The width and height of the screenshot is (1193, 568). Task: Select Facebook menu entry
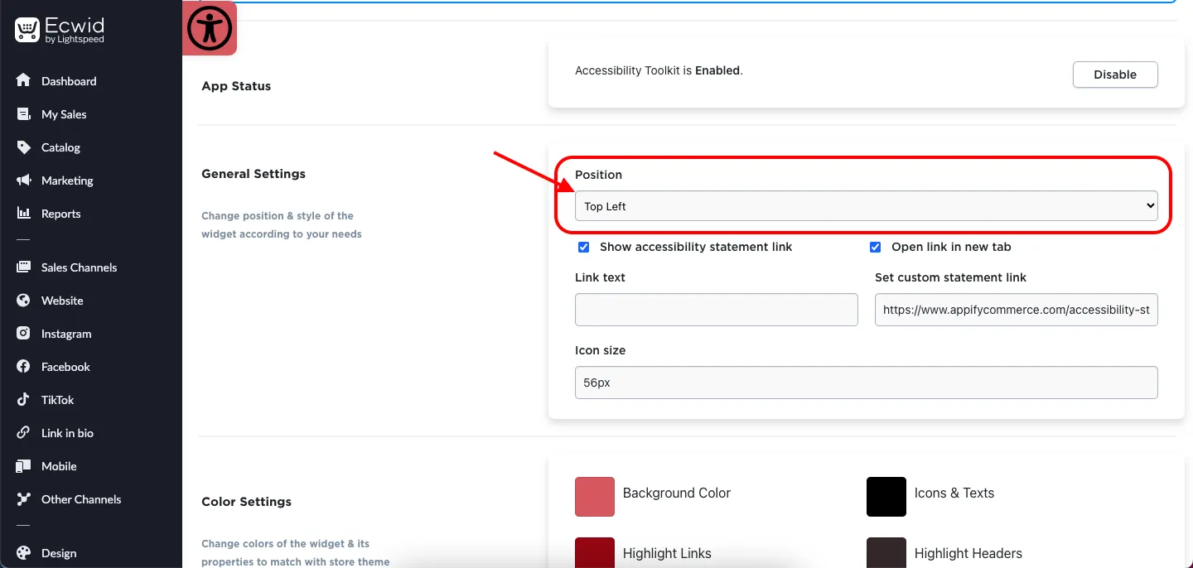pos(65,367)
